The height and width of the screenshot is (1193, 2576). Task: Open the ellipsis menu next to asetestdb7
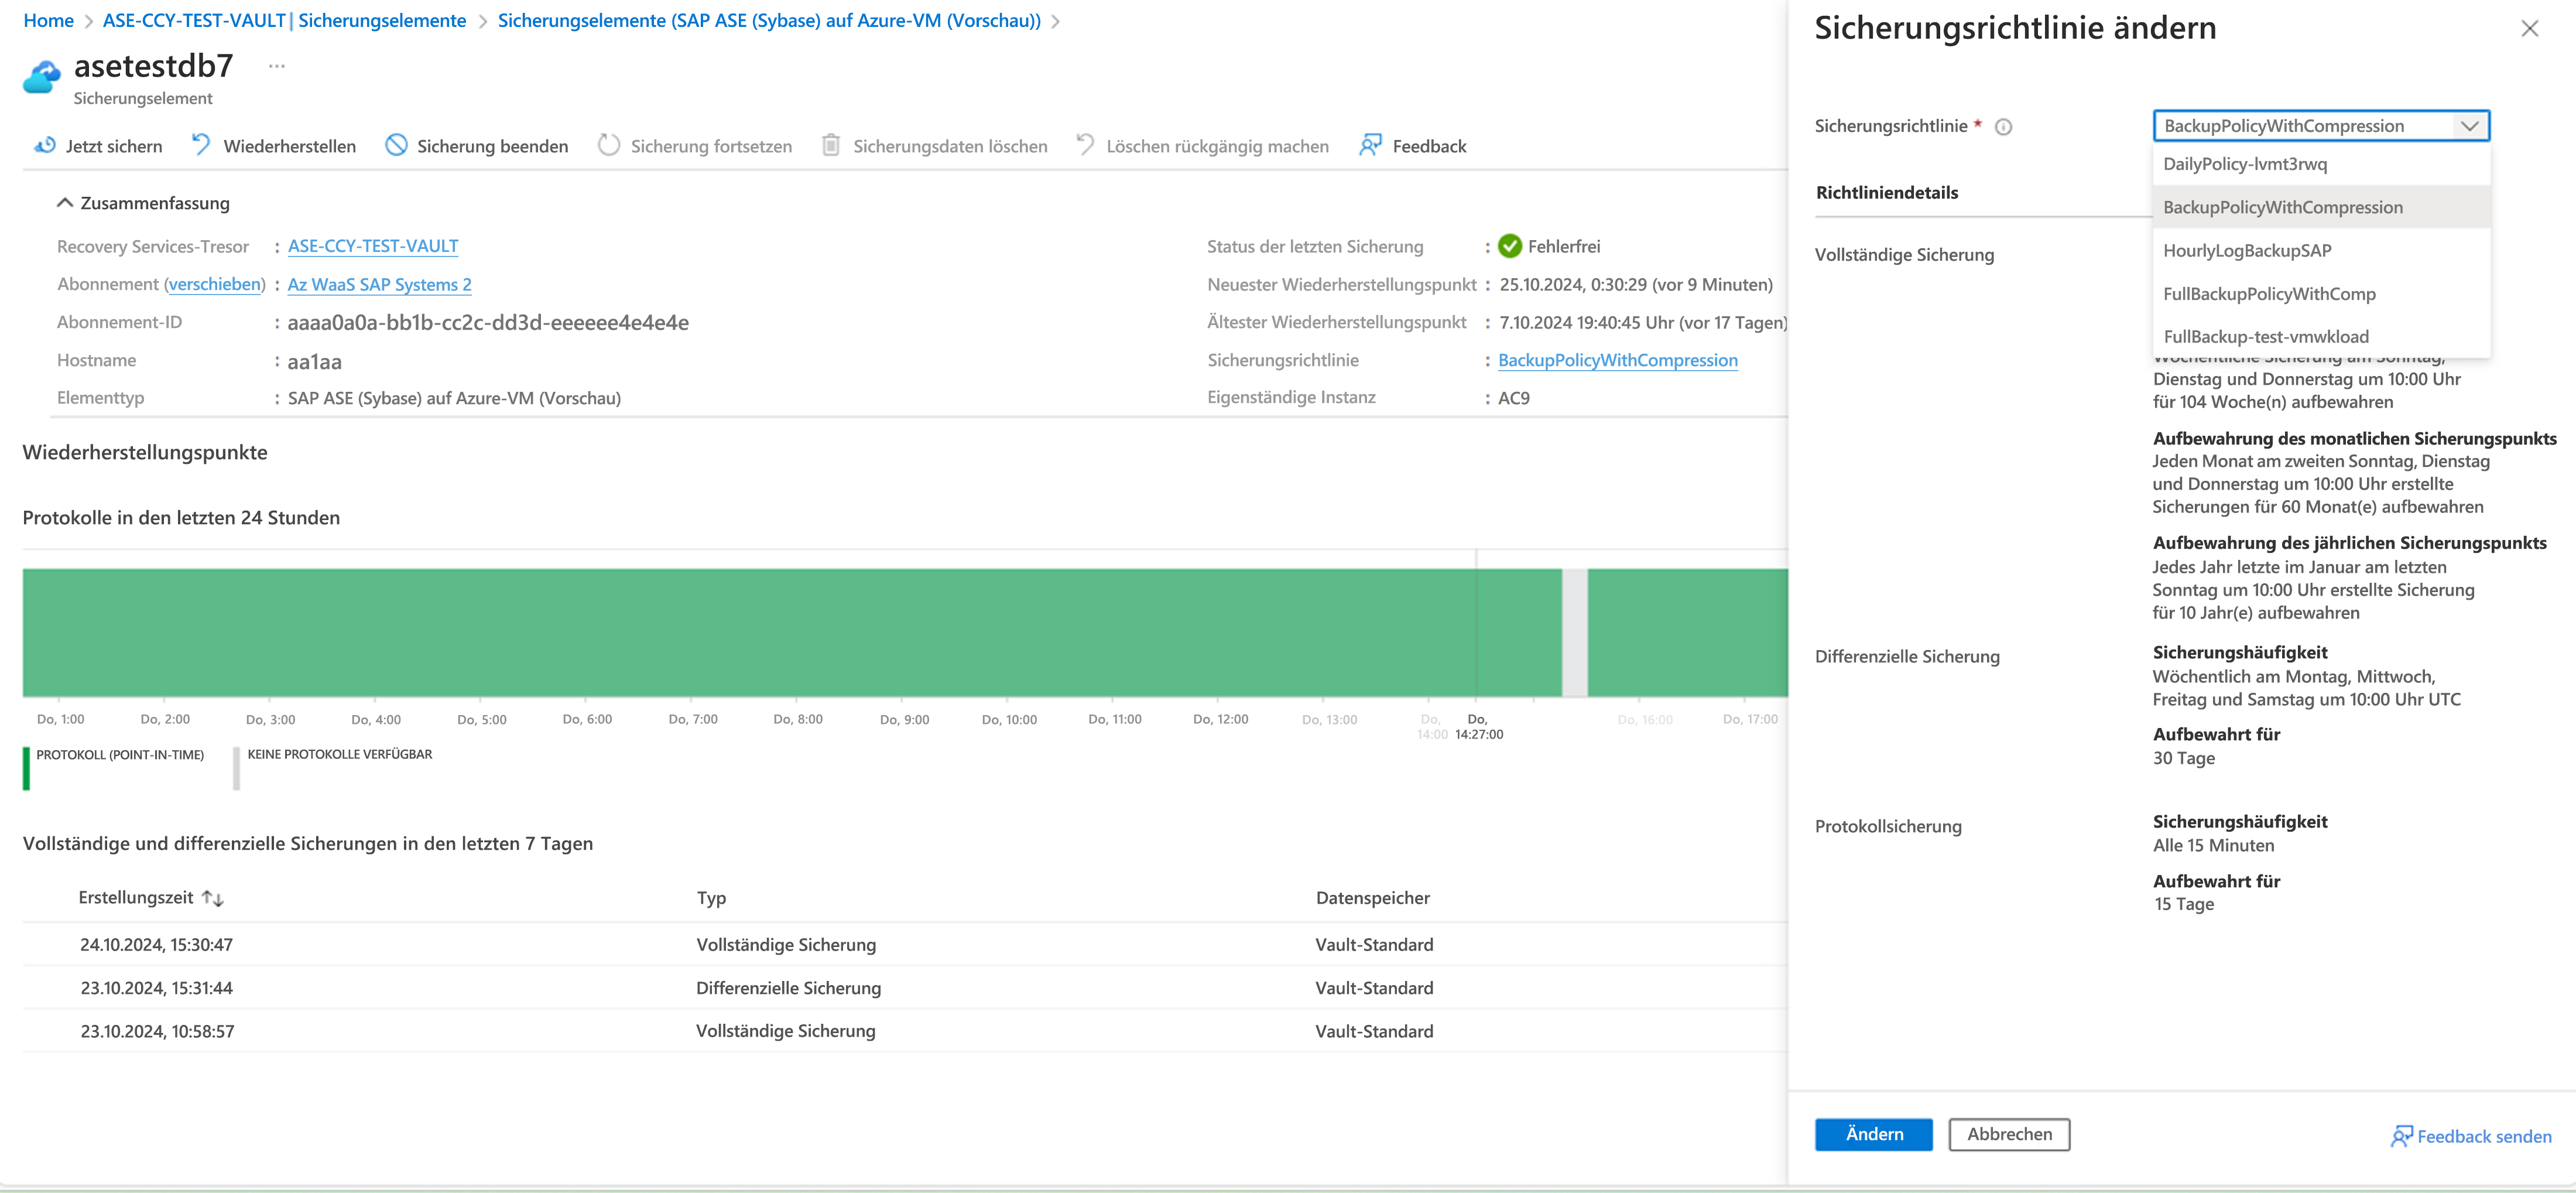pyautogui.click(x=277, y=67)
